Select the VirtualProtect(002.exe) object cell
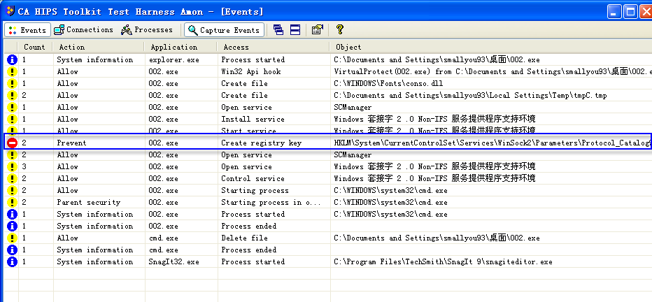 point(492,71)
